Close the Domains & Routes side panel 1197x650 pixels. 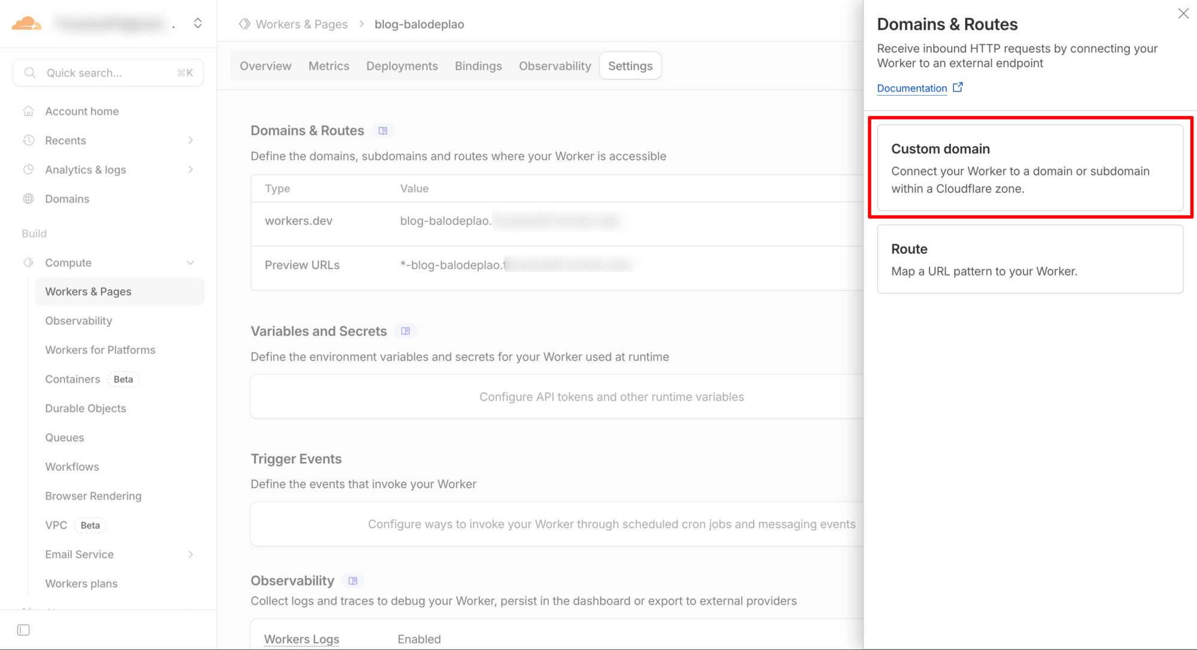coord(1183,13)
